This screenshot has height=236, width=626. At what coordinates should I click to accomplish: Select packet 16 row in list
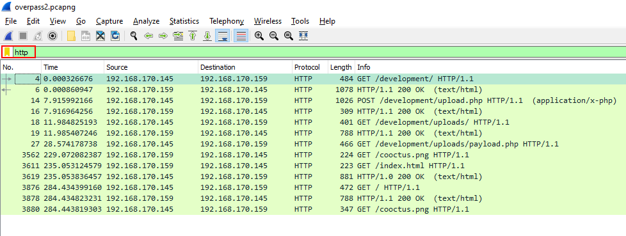(x=313, y=111)
